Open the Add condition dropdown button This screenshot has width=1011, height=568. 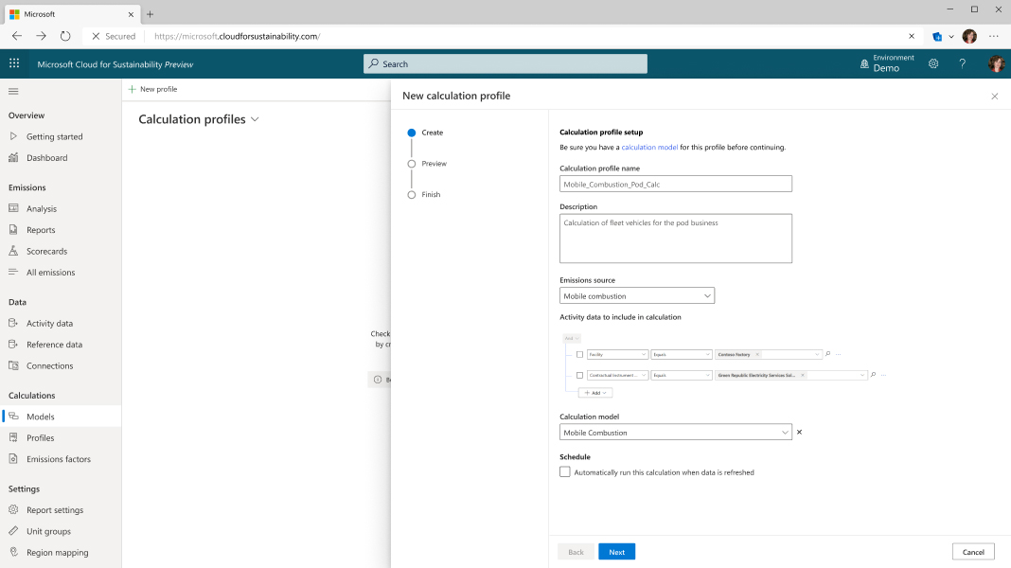click(x=595, y=393)
